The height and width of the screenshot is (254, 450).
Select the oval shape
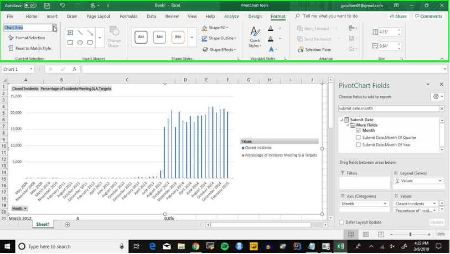pos(80,43)
